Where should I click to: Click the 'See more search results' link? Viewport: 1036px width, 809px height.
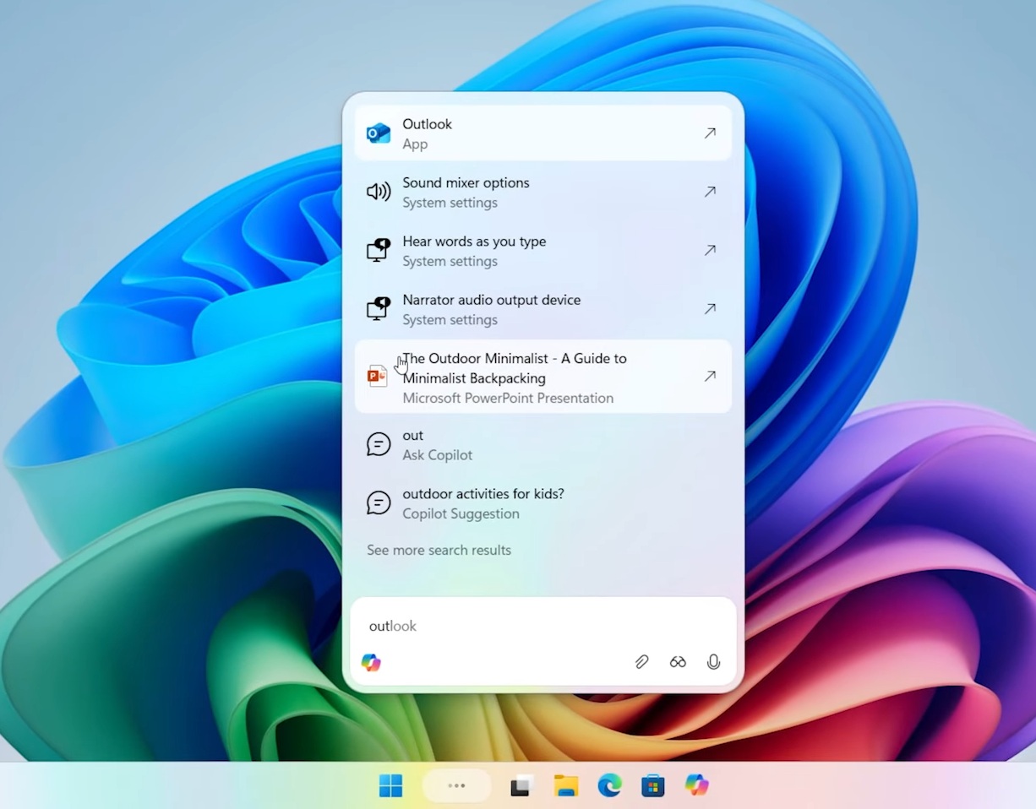[439, 550]
